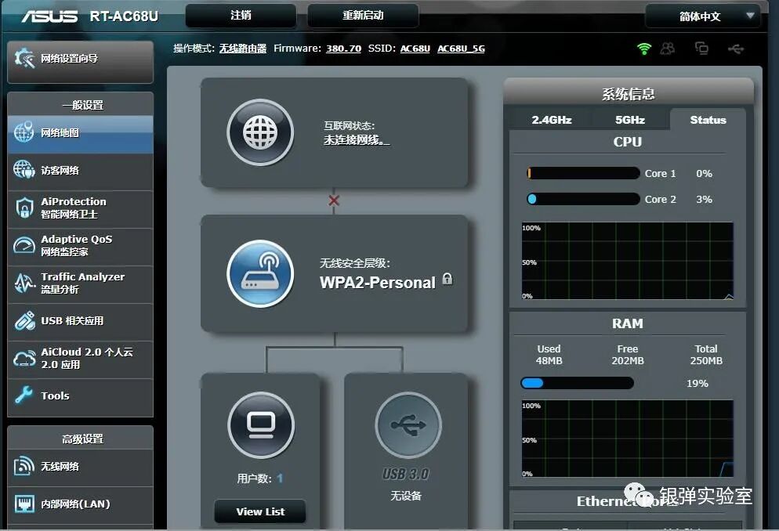Select the internet globe icon in map

pyautogui.click(x=260, y=132)
